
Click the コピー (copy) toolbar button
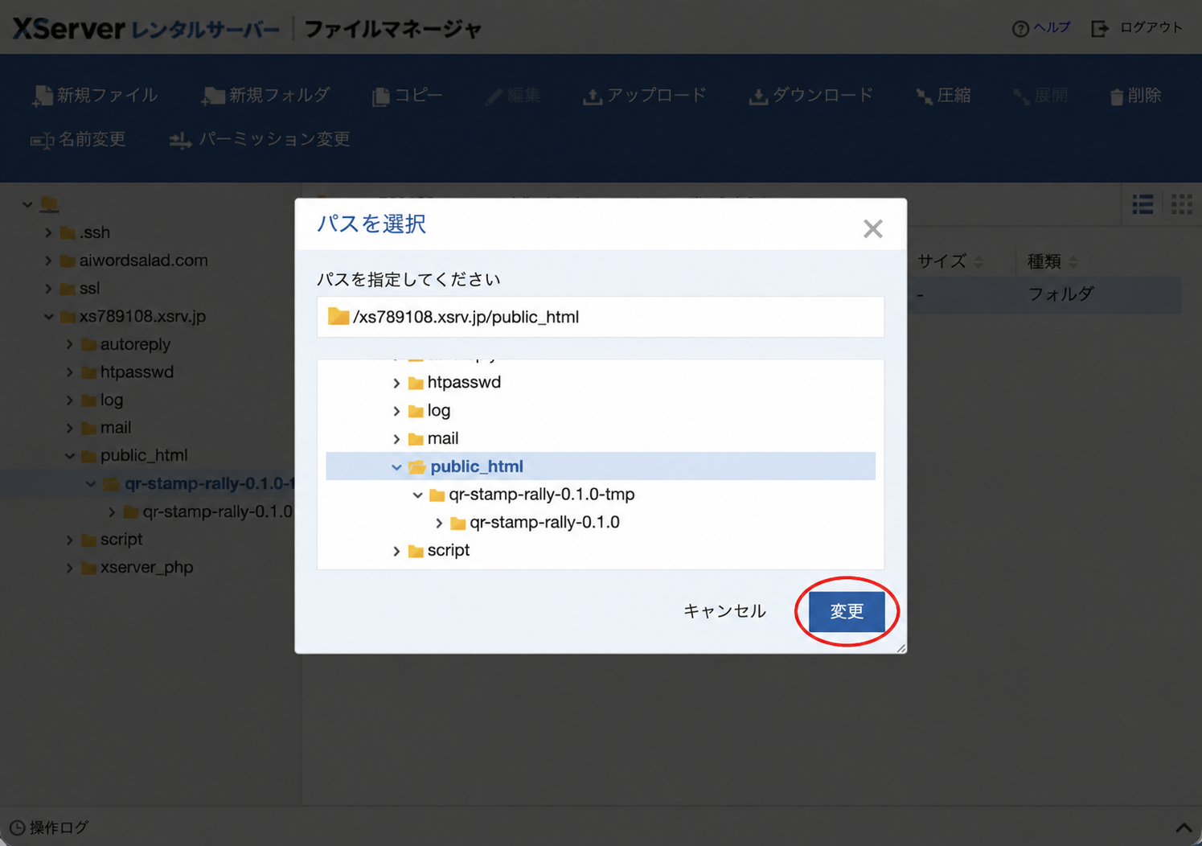pos(408,96)
